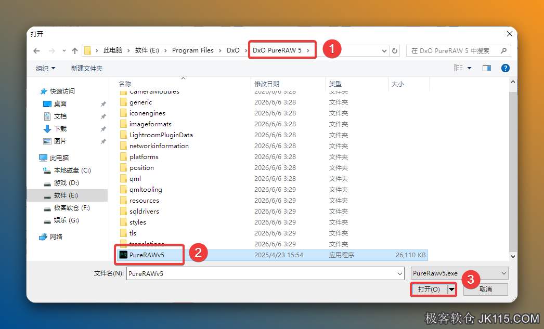Viewport: 544px width, 329px height.
Task: Click the search magnifier icon
Action: click(x=503, y=50)
